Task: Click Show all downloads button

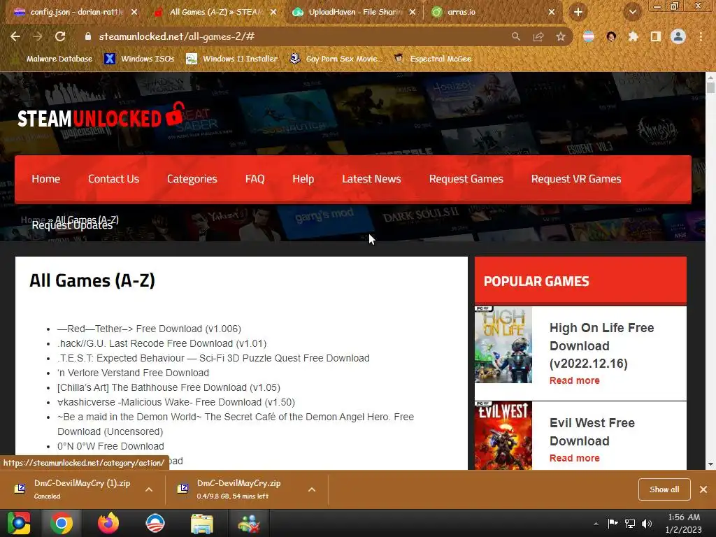Action: coord(664,489)
